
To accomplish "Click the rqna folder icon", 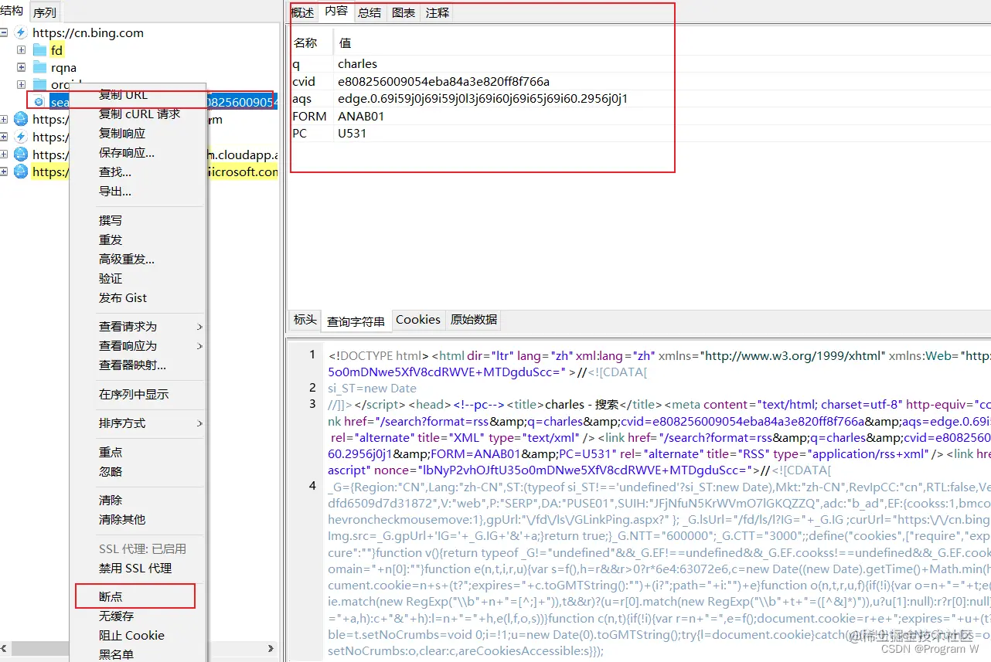I will coord(39,68).
